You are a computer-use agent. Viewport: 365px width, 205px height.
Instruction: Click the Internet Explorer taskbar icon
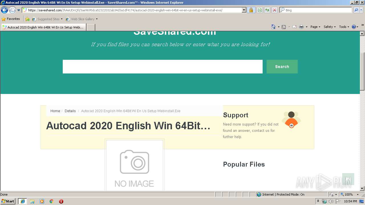23,201
